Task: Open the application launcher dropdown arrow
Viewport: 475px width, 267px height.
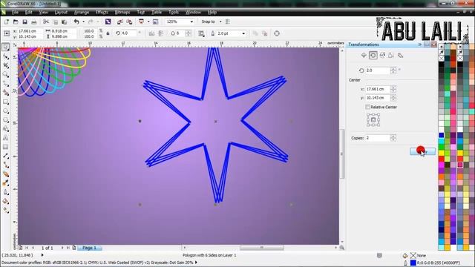Action: [x=148, y=22]
